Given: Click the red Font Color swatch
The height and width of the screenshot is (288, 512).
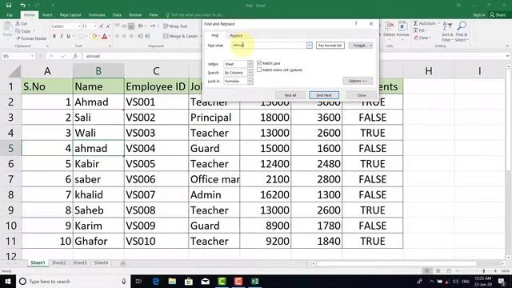Looking at the screenshot, I should coord(105,36).
